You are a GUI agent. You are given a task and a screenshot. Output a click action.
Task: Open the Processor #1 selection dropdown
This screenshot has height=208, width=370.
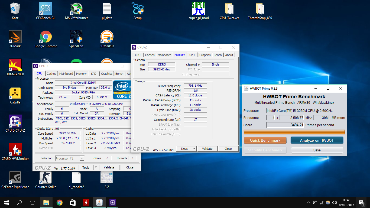[x=70, y=158]
